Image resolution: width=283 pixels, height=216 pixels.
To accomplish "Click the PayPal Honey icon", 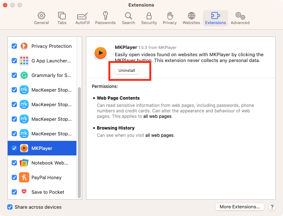I will click(x=24, y=177).
